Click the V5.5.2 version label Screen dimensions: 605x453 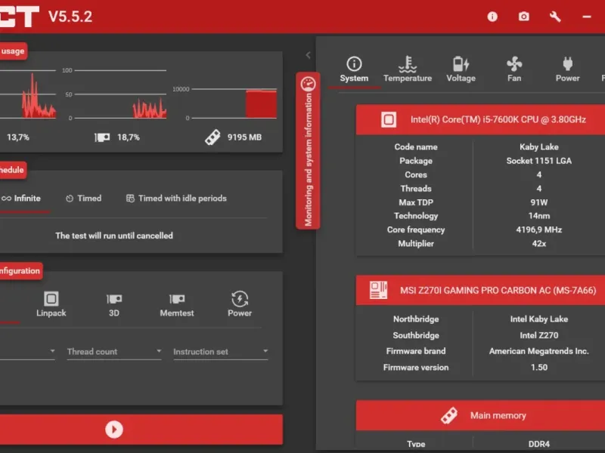click(70, 17)
